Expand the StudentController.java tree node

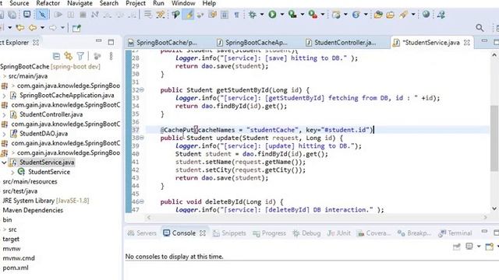point(4,114)
